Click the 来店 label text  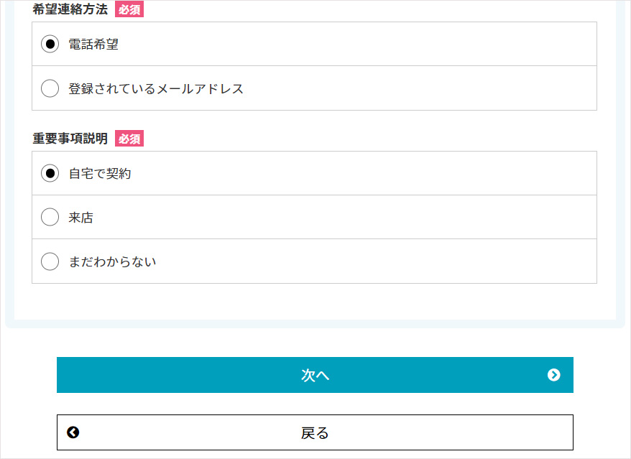coord(81,218)
